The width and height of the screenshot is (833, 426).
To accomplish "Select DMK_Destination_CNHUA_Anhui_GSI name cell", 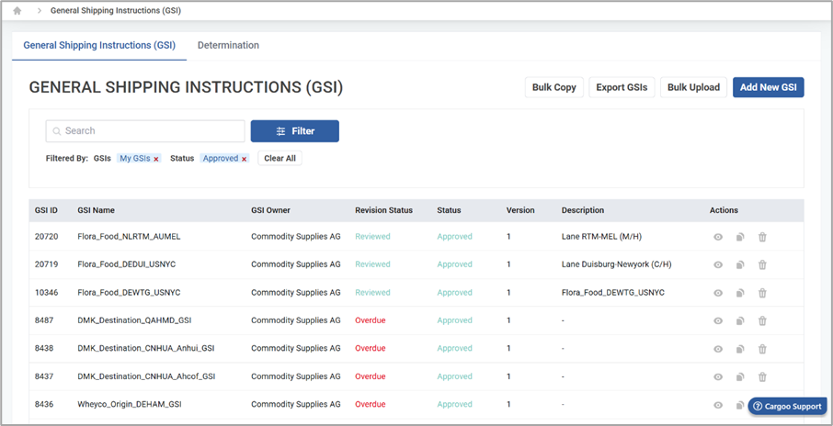I will 146,349.
